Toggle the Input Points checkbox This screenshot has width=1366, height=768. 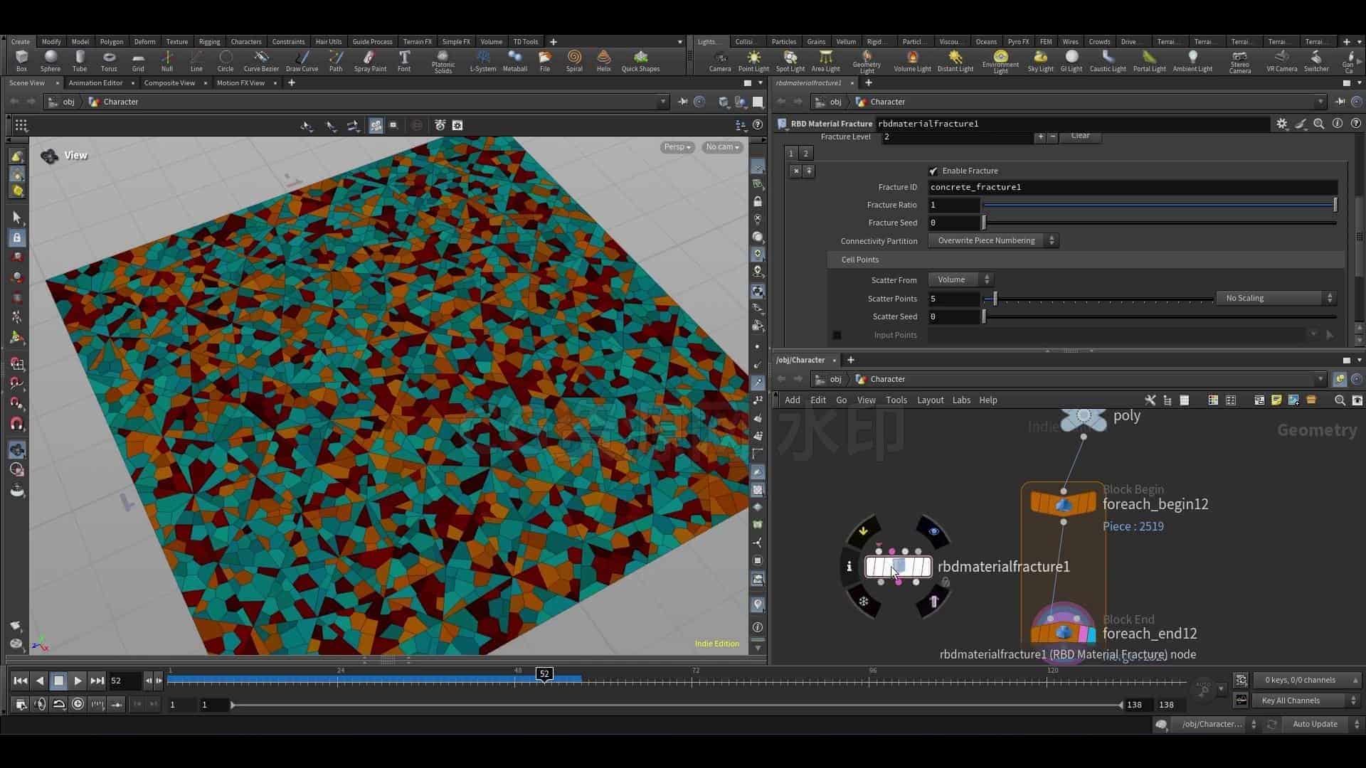[837, 335]
